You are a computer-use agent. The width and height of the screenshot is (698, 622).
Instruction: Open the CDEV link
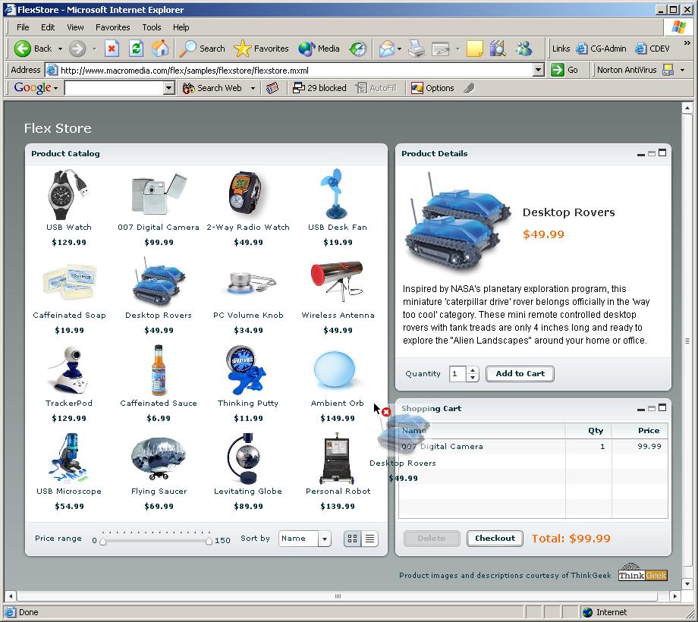652,49
